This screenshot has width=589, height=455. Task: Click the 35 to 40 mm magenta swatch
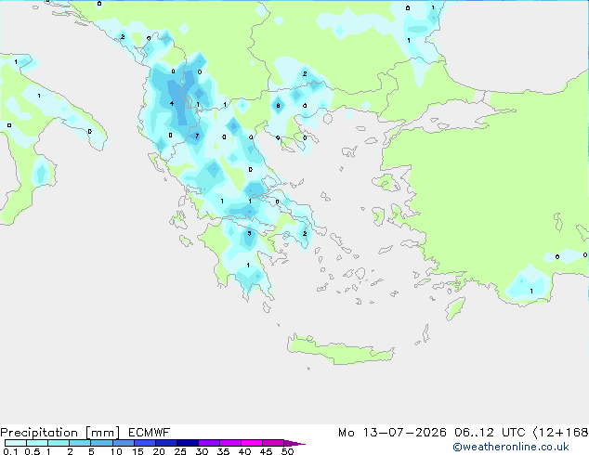coord(230,443)
